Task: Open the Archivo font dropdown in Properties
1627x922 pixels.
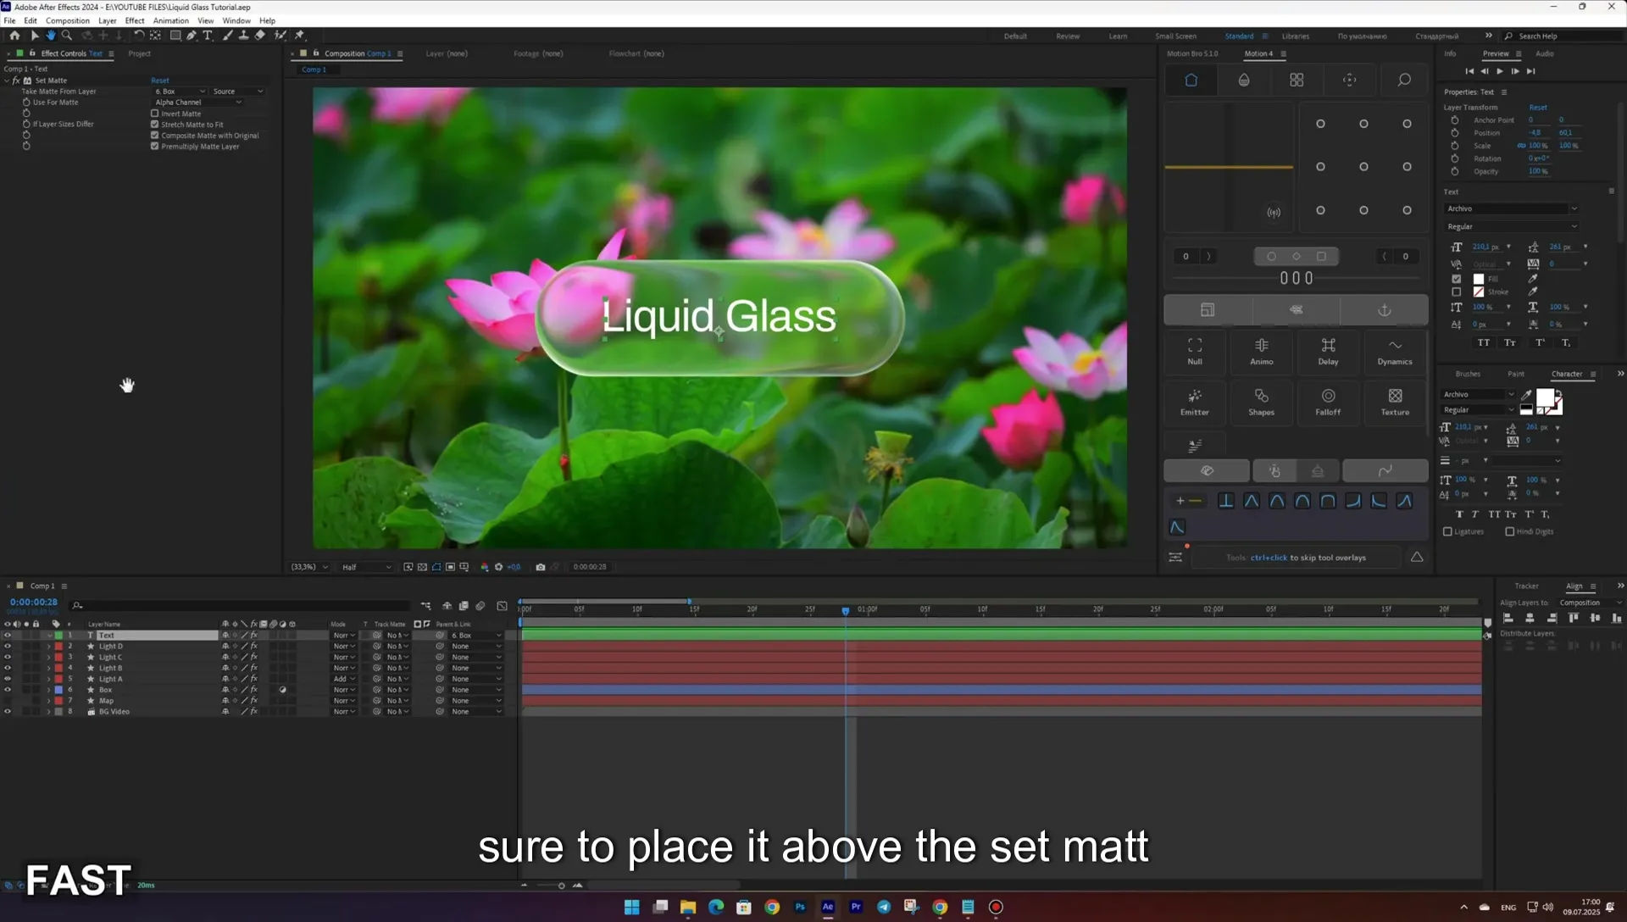Action: click(1512, 208)
